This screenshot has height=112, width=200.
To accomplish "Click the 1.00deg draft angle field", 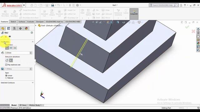I will tap(17, 69).
